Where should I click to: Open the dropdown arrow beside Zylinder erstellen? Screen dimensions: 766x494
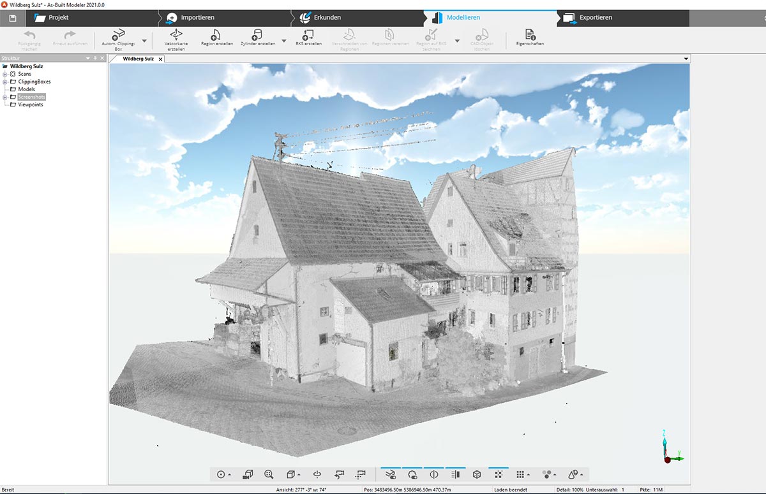click(x=284, y=41)
